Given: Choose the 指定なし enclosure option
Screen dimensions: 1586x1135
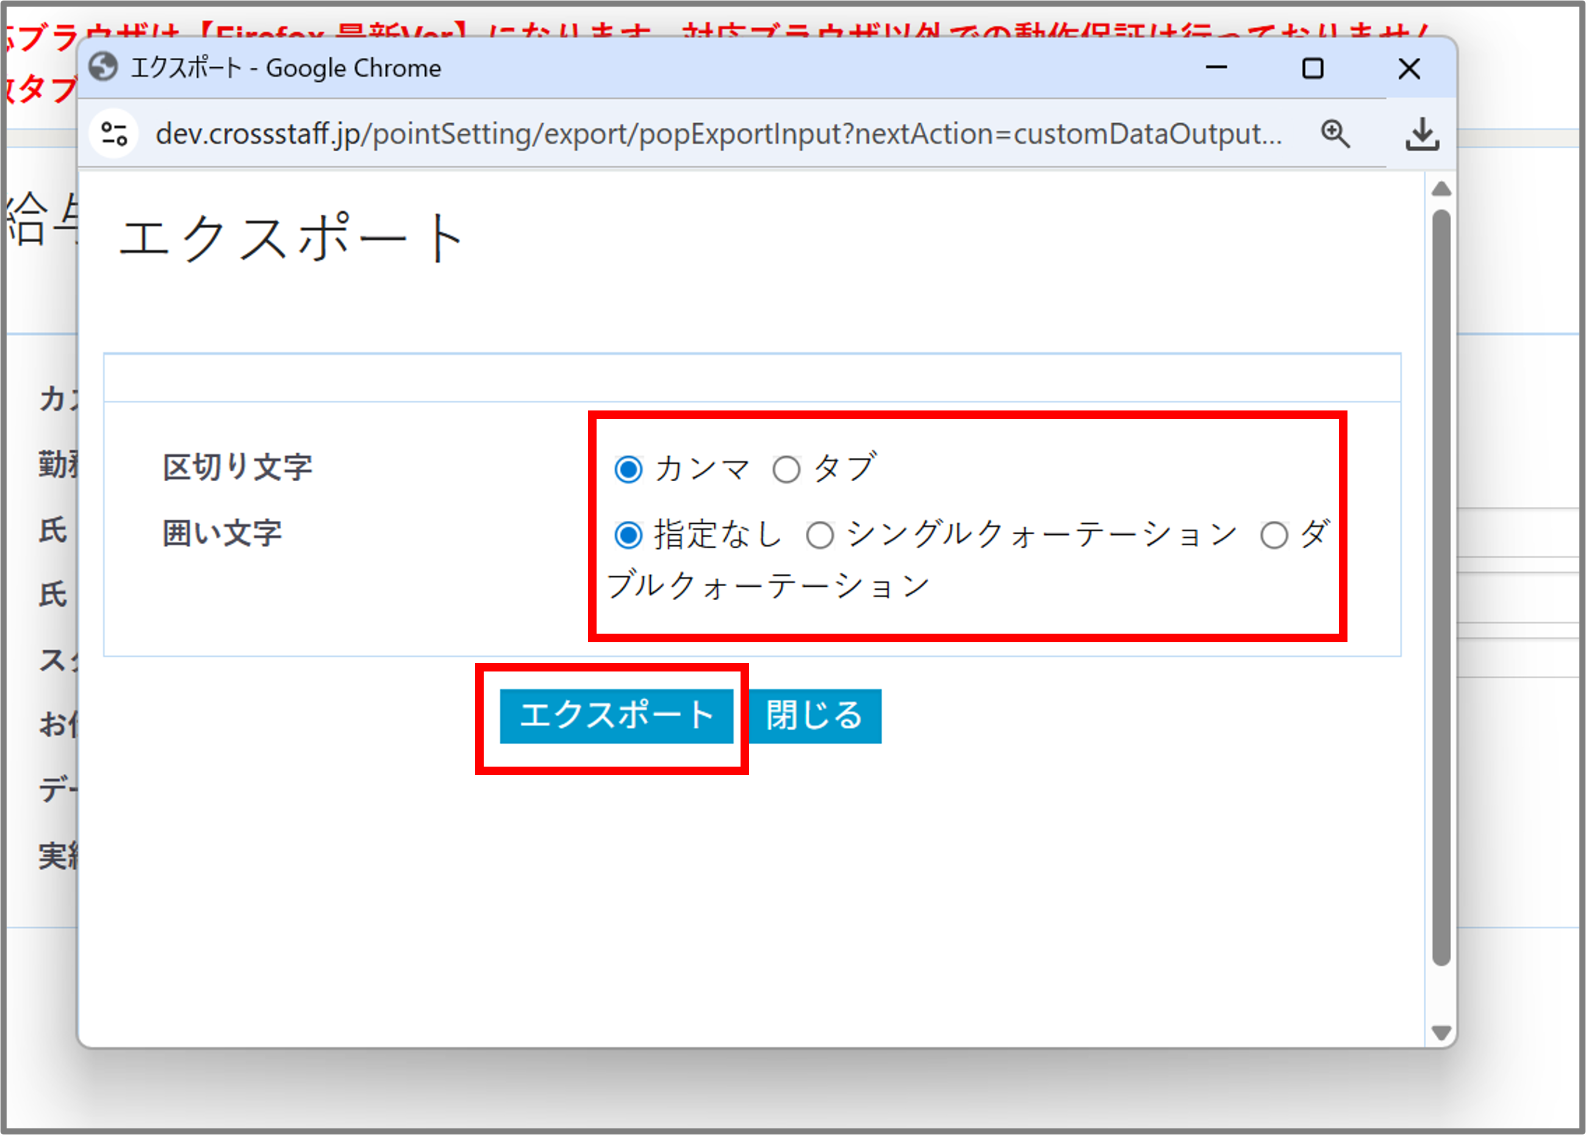Looking at the screenshot, I should click(x=628, y=536).
